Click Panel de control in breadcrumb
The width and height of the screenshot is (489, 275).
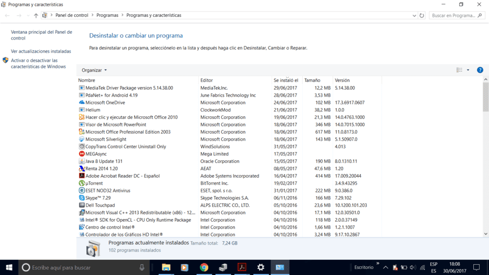click(x=72, y=15)
